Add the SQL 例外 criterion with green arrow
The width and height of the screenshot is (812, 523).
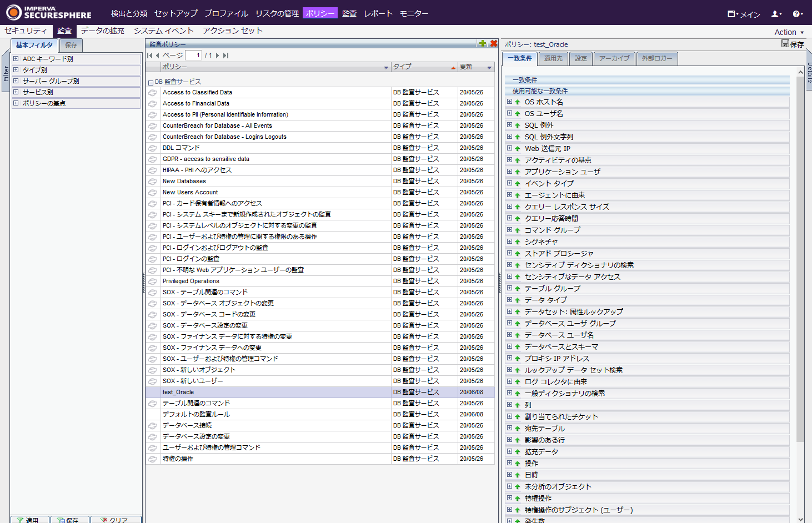[x=518, y=125]
